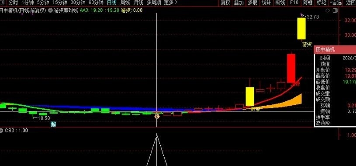Click the 田中精机(日线.前复权) chart title
The height and width of the screenshot is (166, 356).
[x=23, y=10]
